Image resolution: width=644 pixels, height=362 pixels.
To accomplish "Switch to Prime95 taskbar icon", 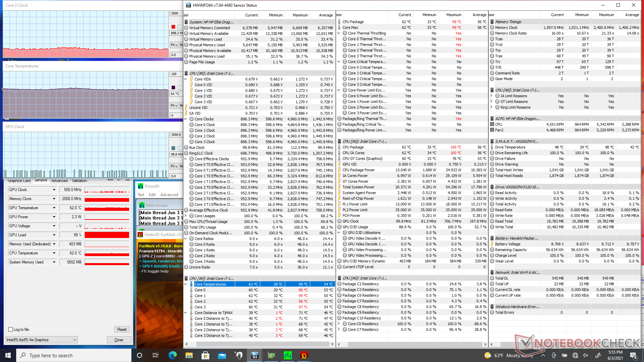I will pos(287,355).
